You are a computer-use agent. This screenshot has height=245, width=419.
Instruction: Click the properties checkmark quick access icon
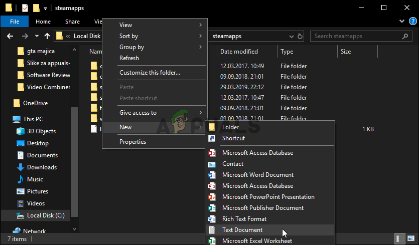point(25,8)
